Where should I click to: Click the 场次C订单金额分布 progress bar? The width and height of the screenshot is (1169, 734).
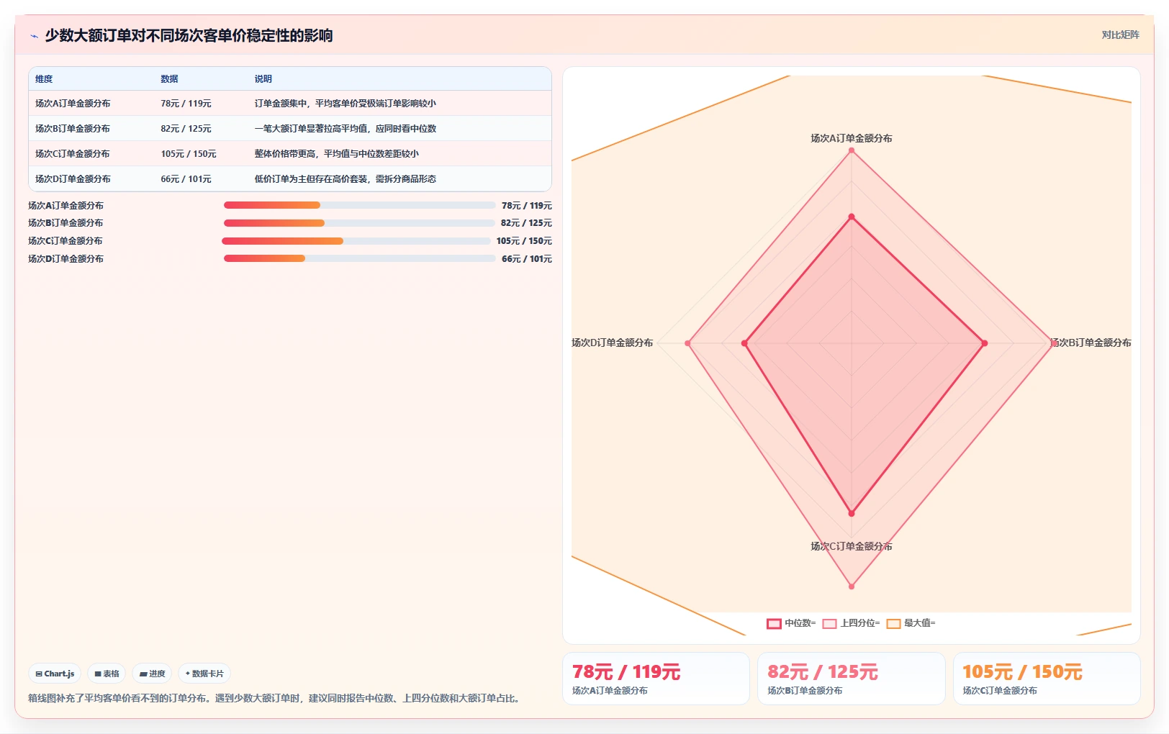pos(356,241)
